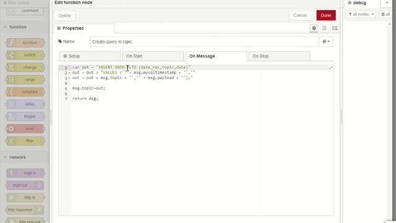Screen dimensions: 396x223
Task: Toggle fold arrow on code line 3
Action: [69, 79]
